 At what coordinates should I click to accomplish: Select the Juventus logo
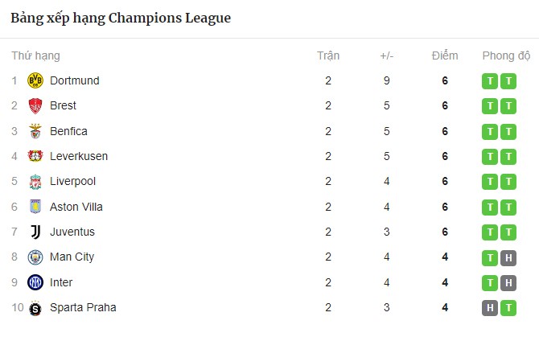point(35,232)
